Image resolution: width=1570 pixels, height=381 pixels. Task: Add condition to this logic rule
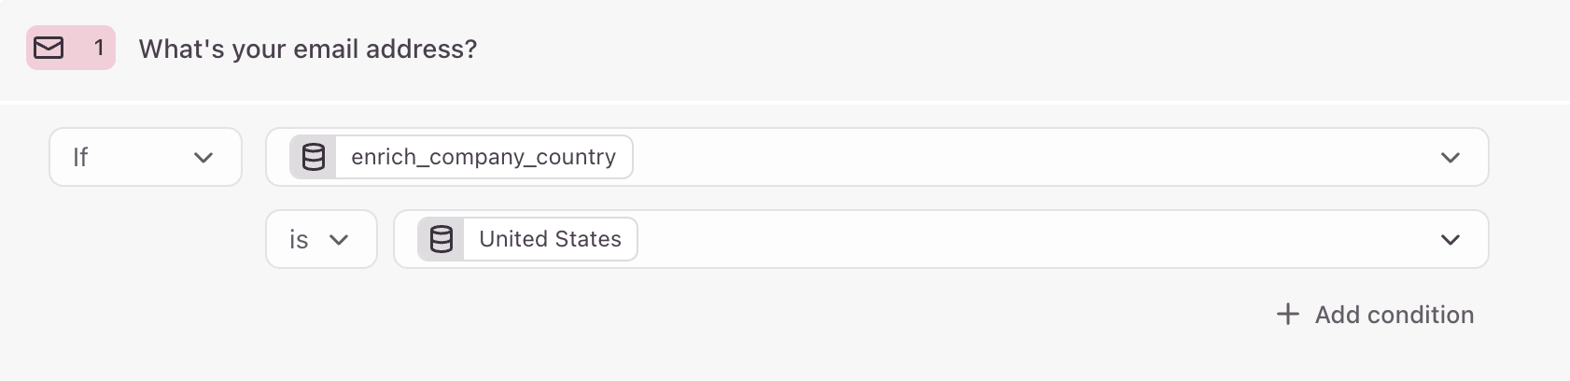(x=1375, y=315)
